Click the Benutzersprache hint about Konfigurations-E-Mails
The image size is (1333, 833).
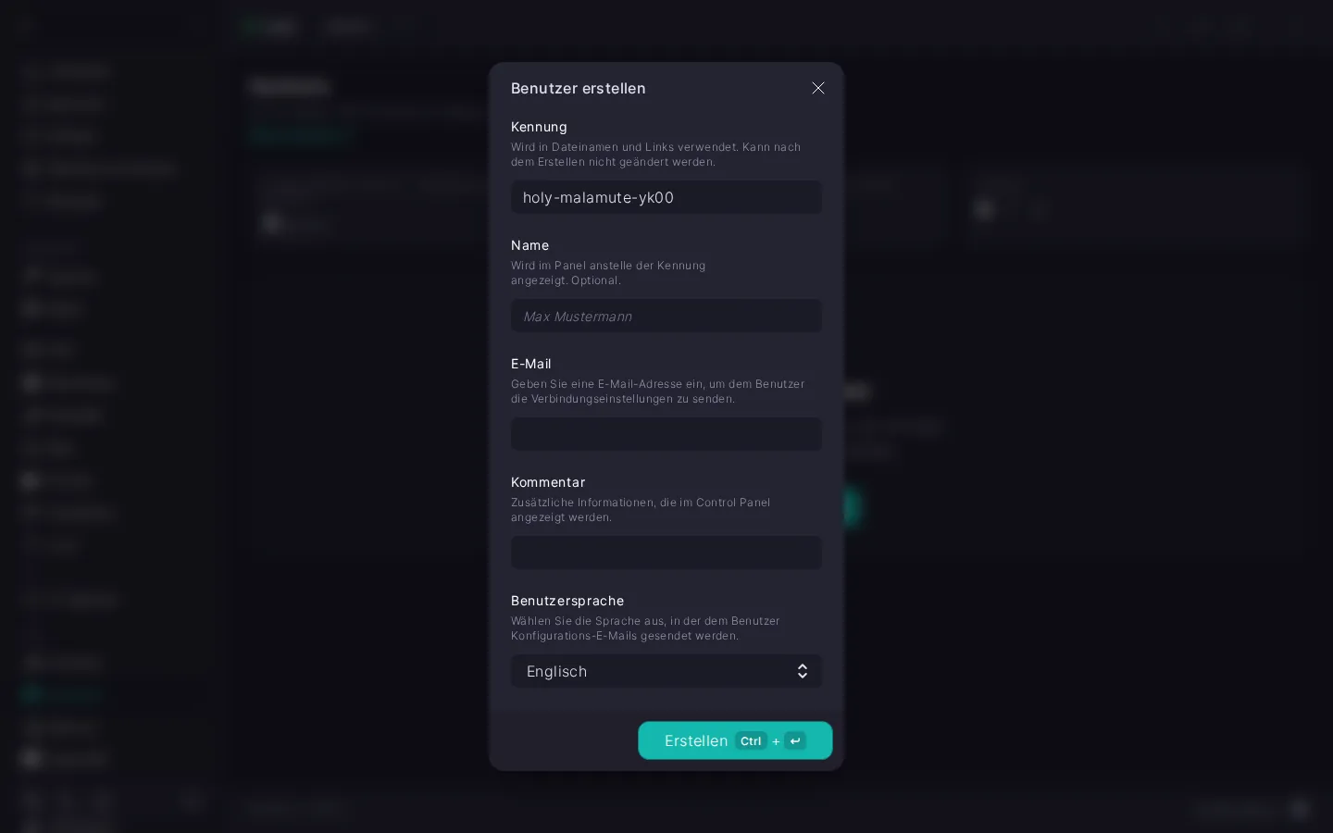click(x=645, y=628)
